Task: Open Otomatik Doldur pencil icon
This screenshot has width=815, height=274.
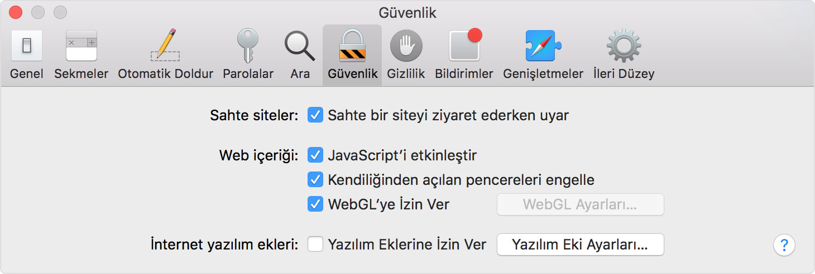Action: click(165, 46)
